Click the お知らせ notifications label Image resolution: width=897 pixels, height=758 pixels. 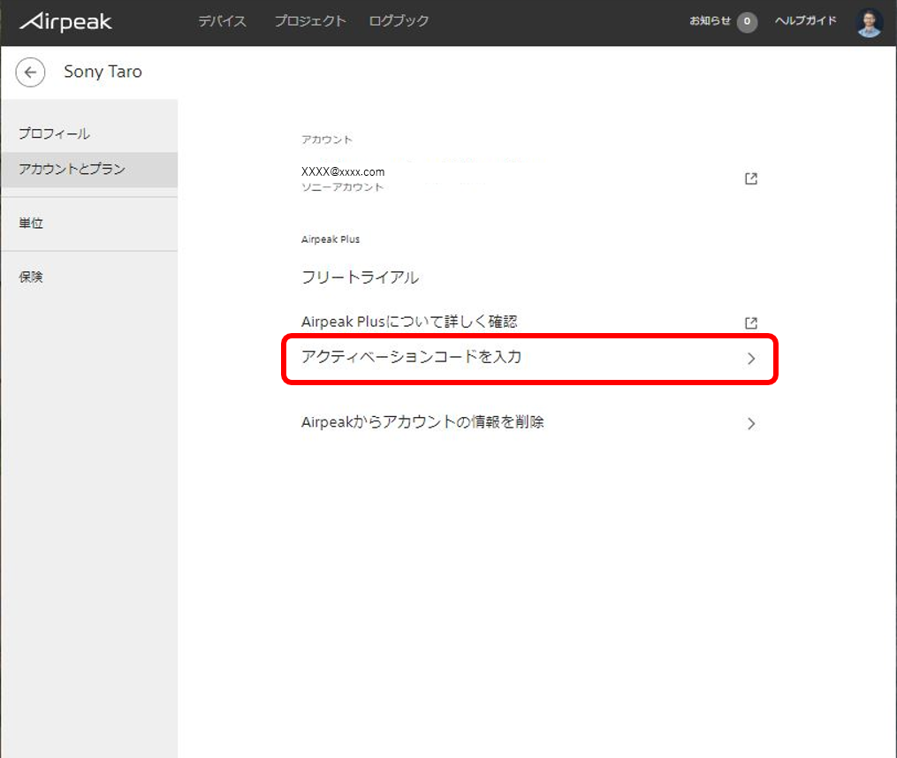(x=710, y=21)
